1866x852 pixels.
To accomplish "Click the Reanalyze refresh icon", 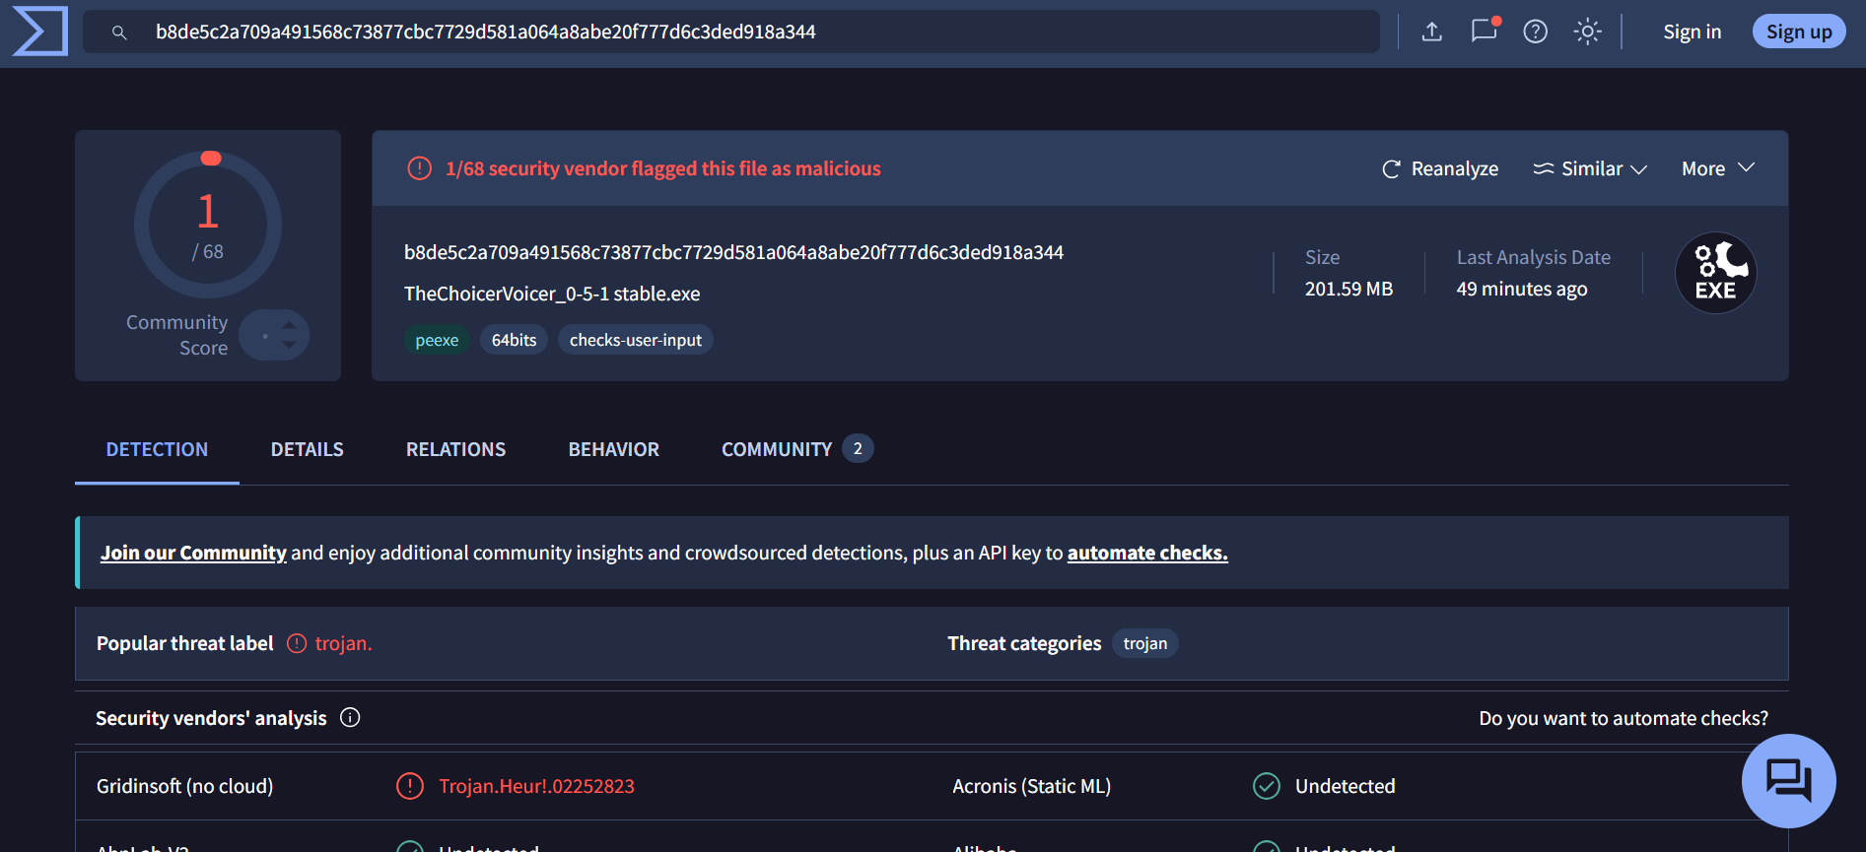I will pyautogui.click(x=1391, y=169).
